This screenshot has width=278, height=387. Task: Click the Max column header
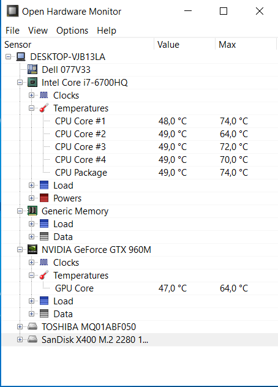[246, 45]
